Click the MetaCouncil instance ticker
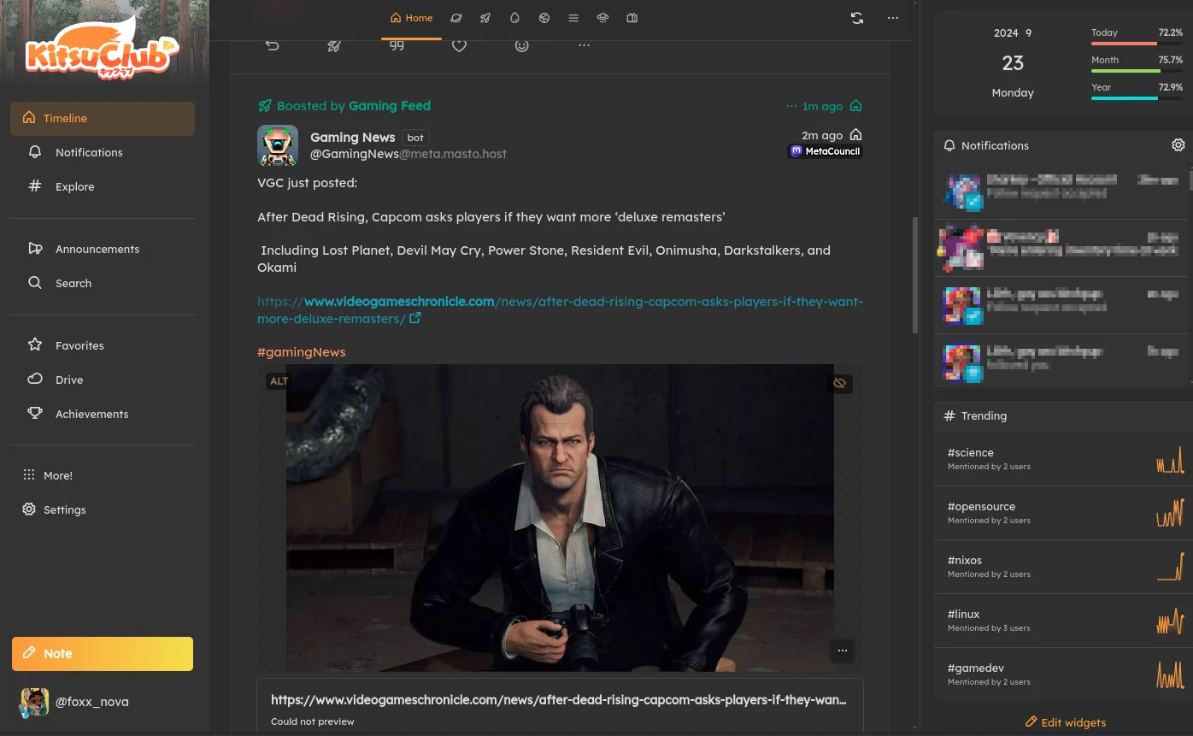The image size is (1193, 736). (825, 151)
